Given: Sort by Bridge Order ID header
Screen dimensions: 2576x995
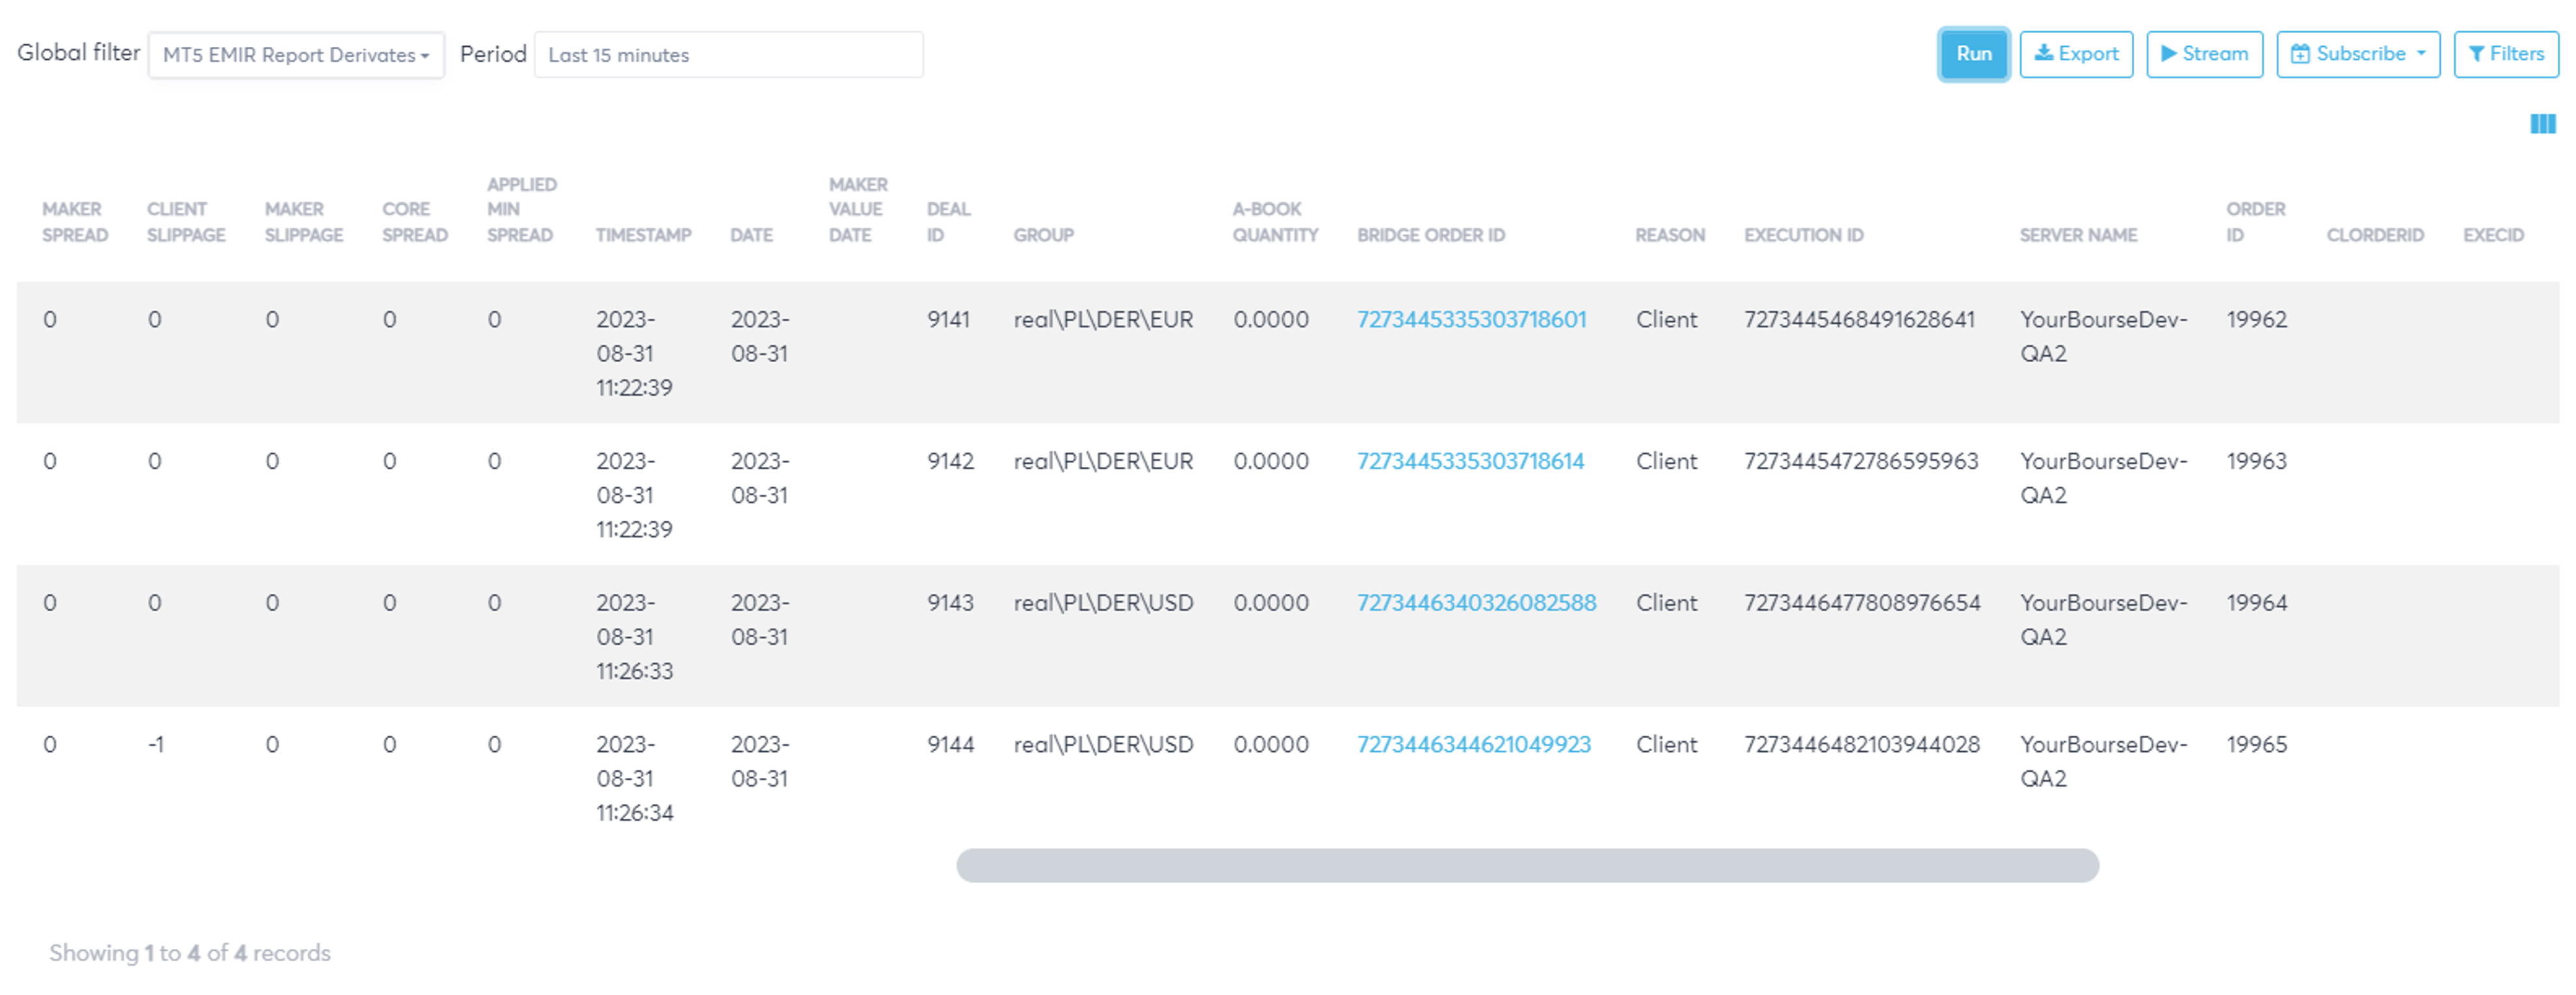Looking at the screenshot, I should point(1430,235).
